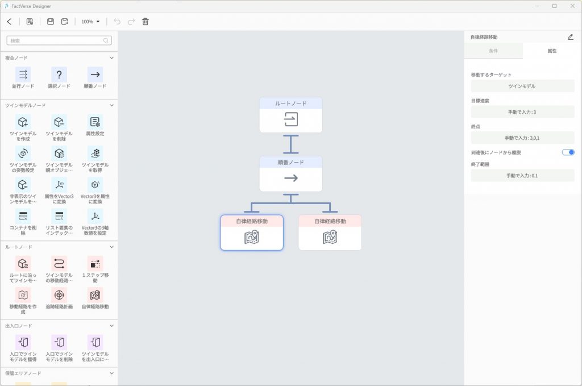
Task: Toggle the 到達後にノードから離脱 switch
Action: click(568, 152)
